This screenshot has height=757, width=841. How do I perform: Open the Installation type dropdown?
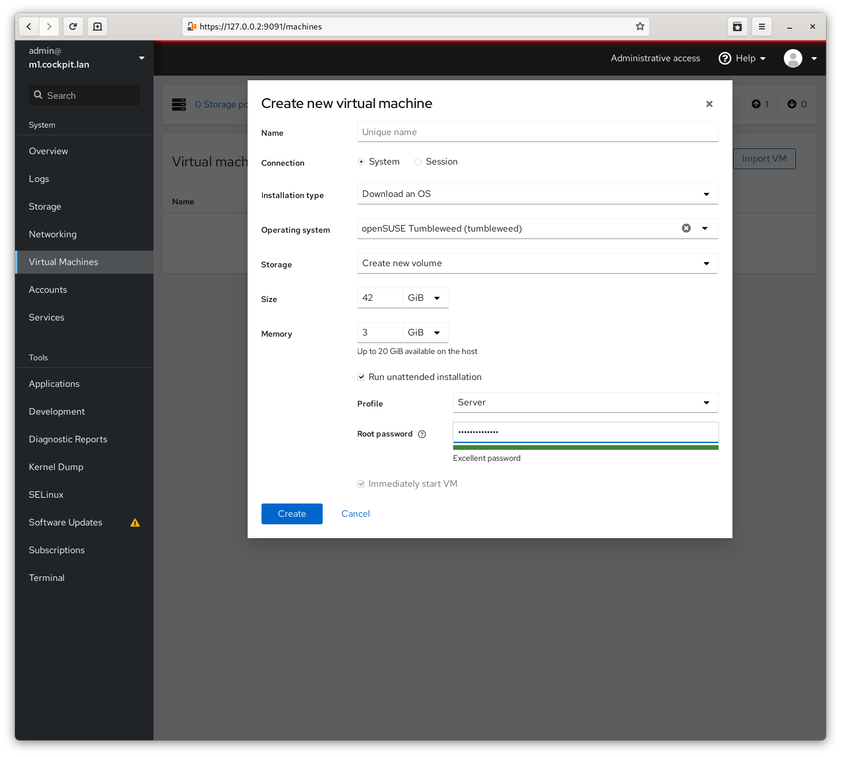coord(537,194)
